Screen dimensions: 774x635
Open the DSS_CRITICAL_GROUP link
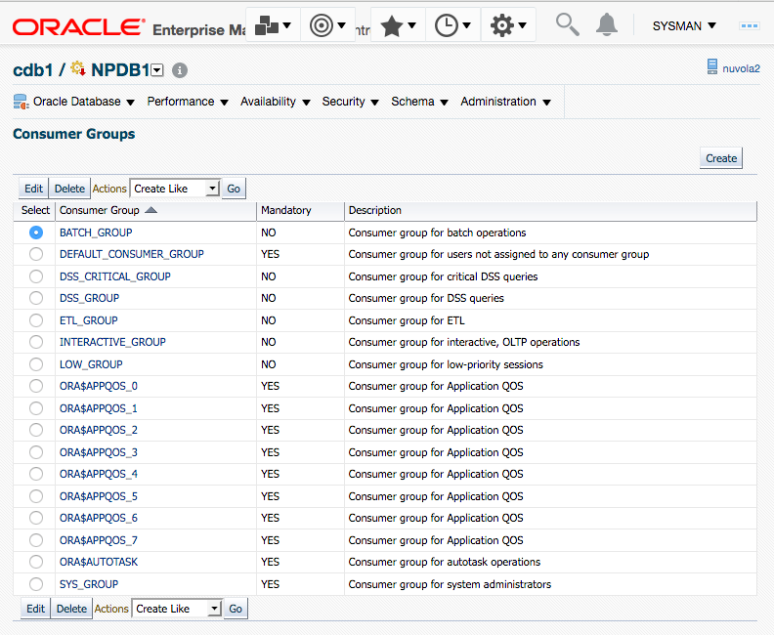115,276
